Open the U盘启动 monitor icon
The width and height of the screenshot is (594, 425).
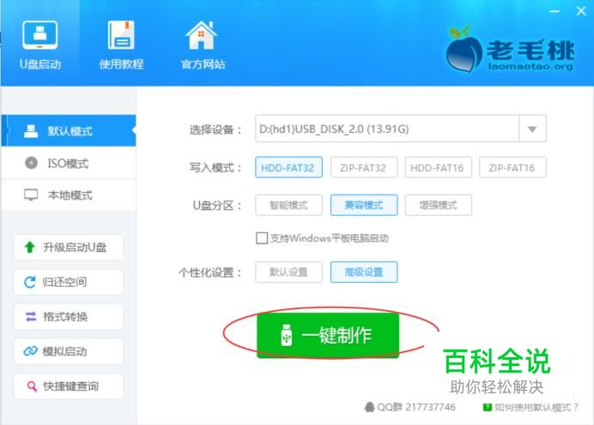[x=39, y=35]
